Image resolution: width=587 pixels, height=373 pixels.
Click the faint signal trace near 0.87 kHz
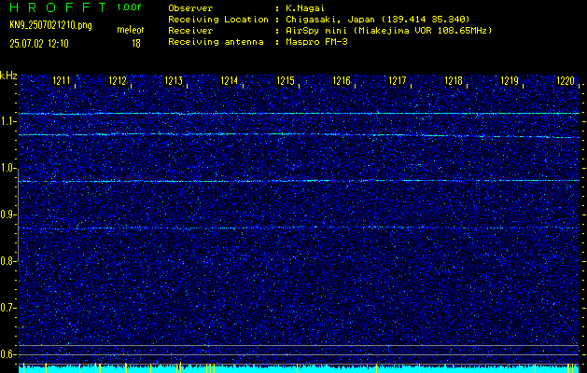pyautogui.click(x=299, y=228)
